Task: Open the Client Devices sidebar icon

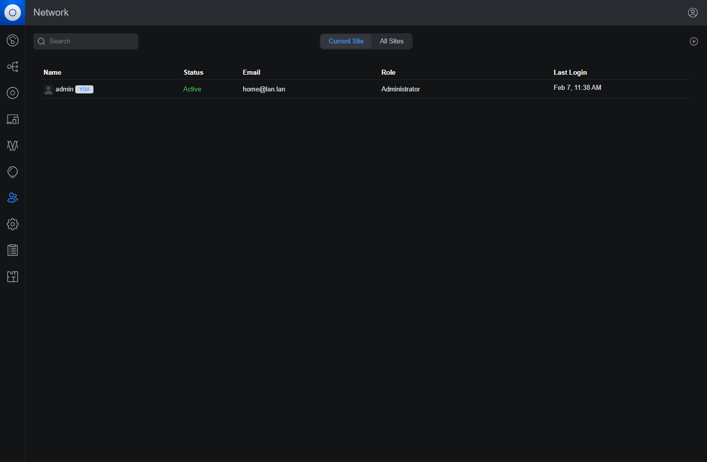Action: point(13,119)
